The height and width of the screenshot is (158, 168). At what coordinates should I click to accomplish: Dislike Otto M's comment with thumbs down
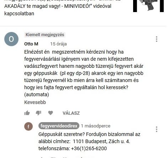coord(38,113)
